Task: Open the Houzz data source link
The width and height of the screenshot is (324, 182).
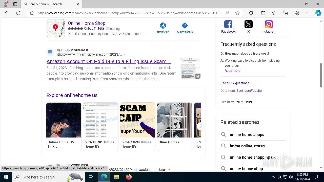Action: [x=249, y=102]
